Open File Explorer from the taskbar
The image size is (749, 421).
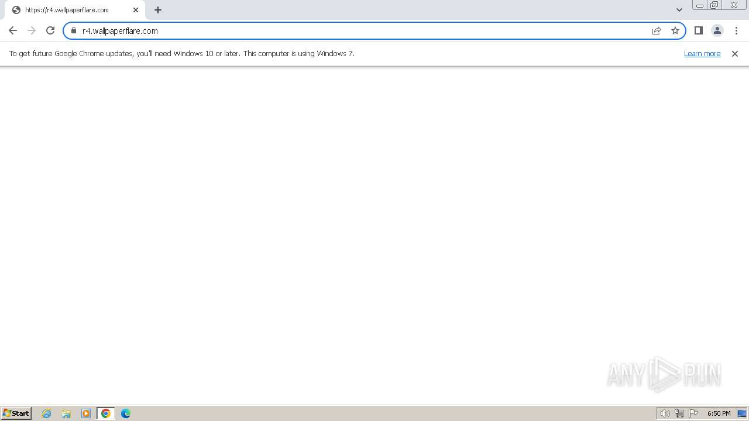click(x=66, y=413)
